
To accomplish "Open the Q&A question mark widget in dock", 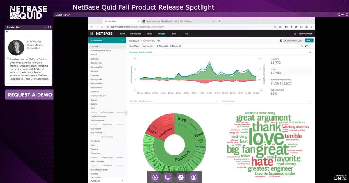I will click(181, 177).
